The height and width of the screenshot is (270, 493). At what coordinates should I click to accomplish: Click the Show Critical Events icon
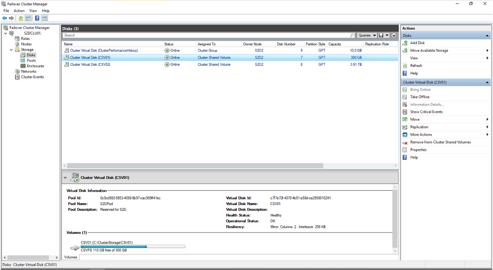click(x=405, y=112)
